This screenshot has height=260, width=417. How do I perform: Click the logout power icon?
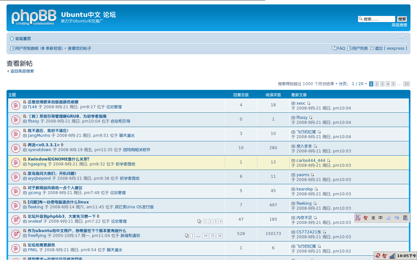372,48
